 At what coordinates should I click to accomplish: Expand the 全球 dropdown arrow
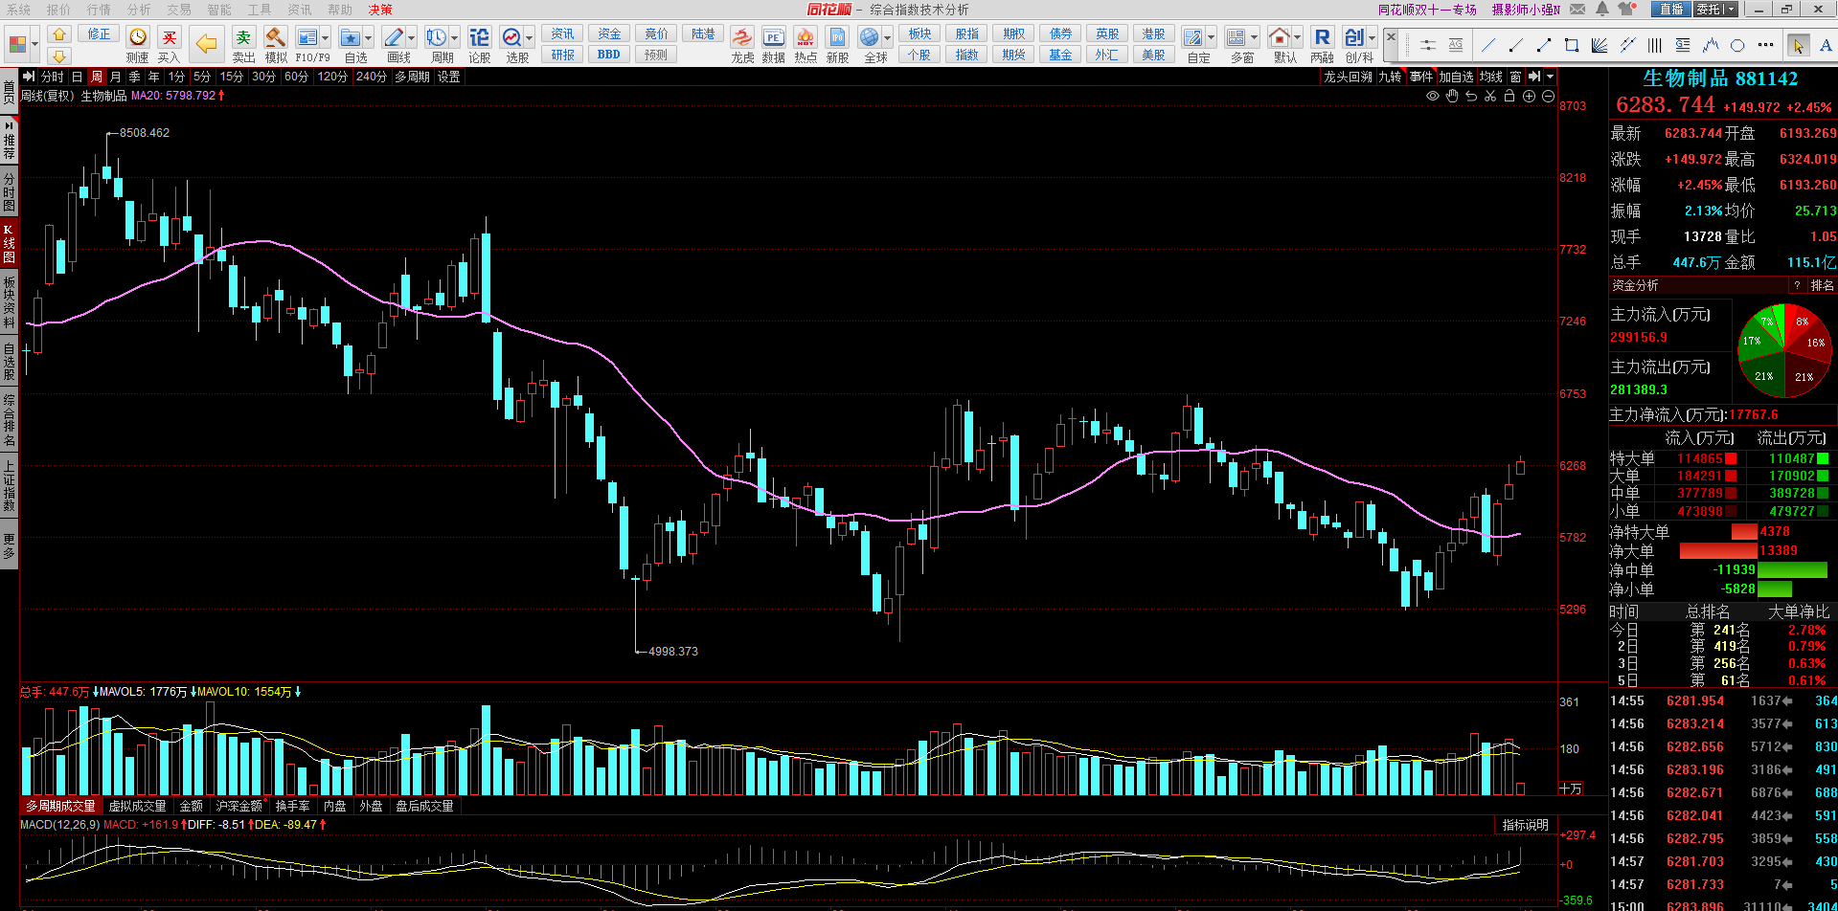tap(888, 37)
